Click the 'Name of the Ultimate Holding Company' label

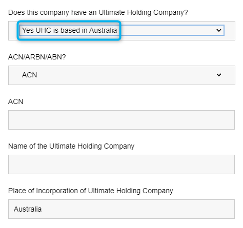tap(71, 147)
